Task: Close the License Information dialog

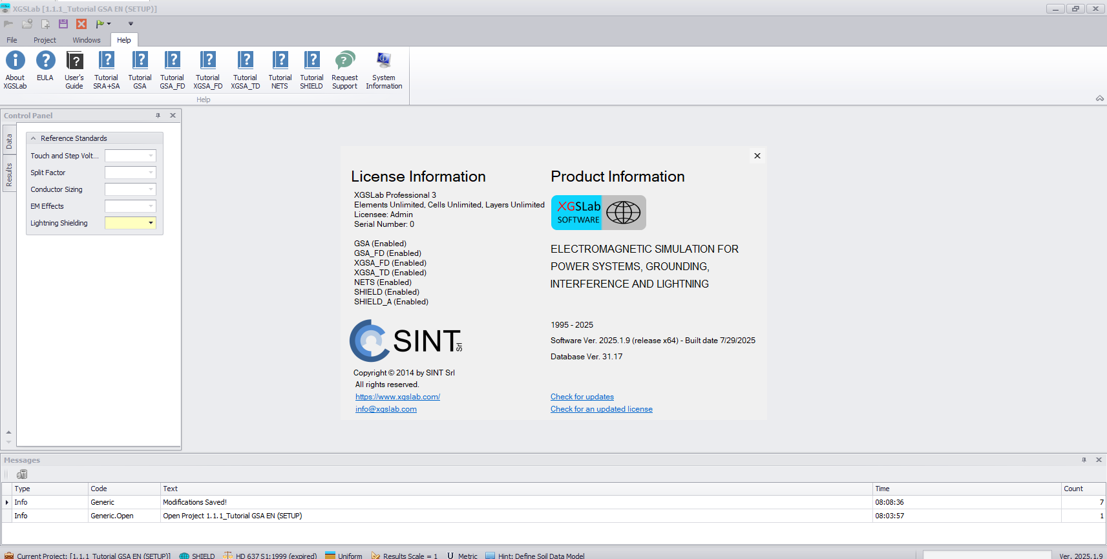Action: [757, 156]
